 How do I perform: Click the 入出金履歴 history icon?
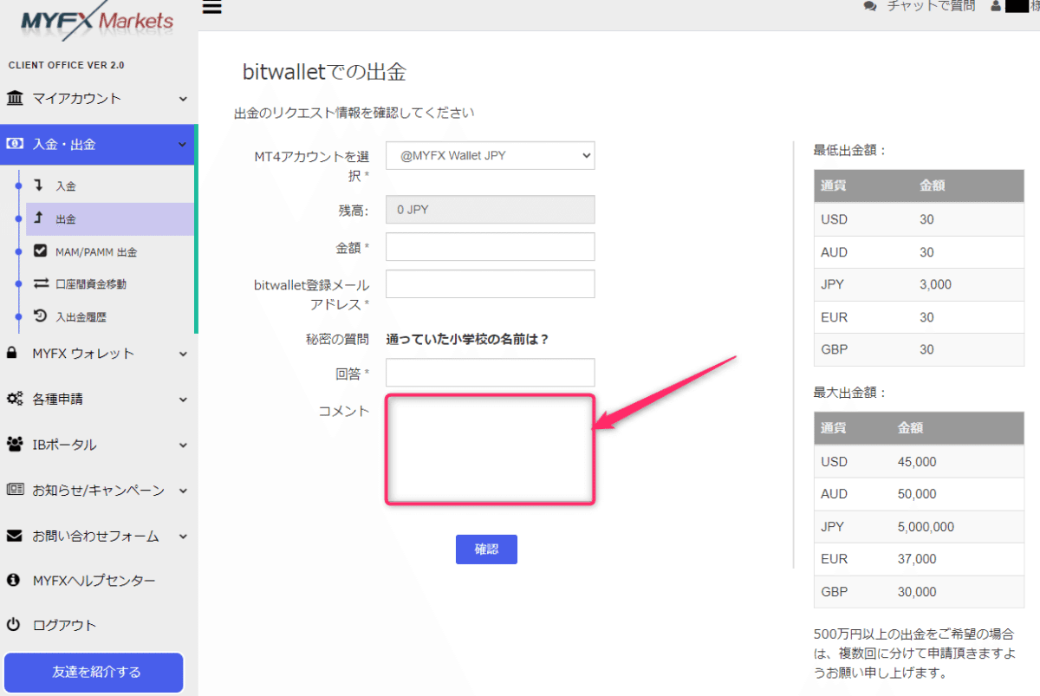pyautogui.click(x=40, y=316)
